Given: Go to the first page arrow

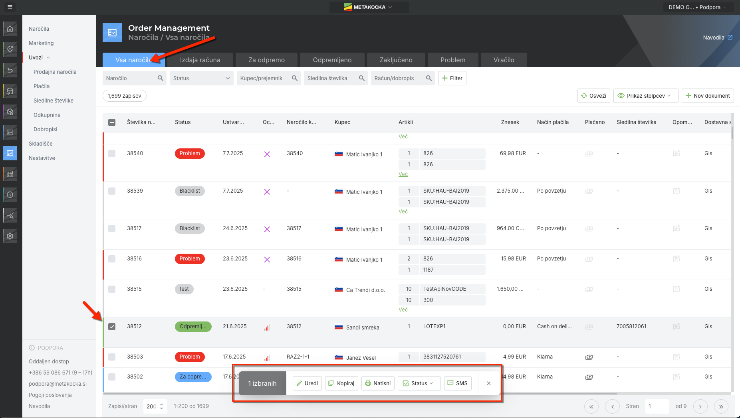Looking at the screenshot, I should click(x=591, y=406).
